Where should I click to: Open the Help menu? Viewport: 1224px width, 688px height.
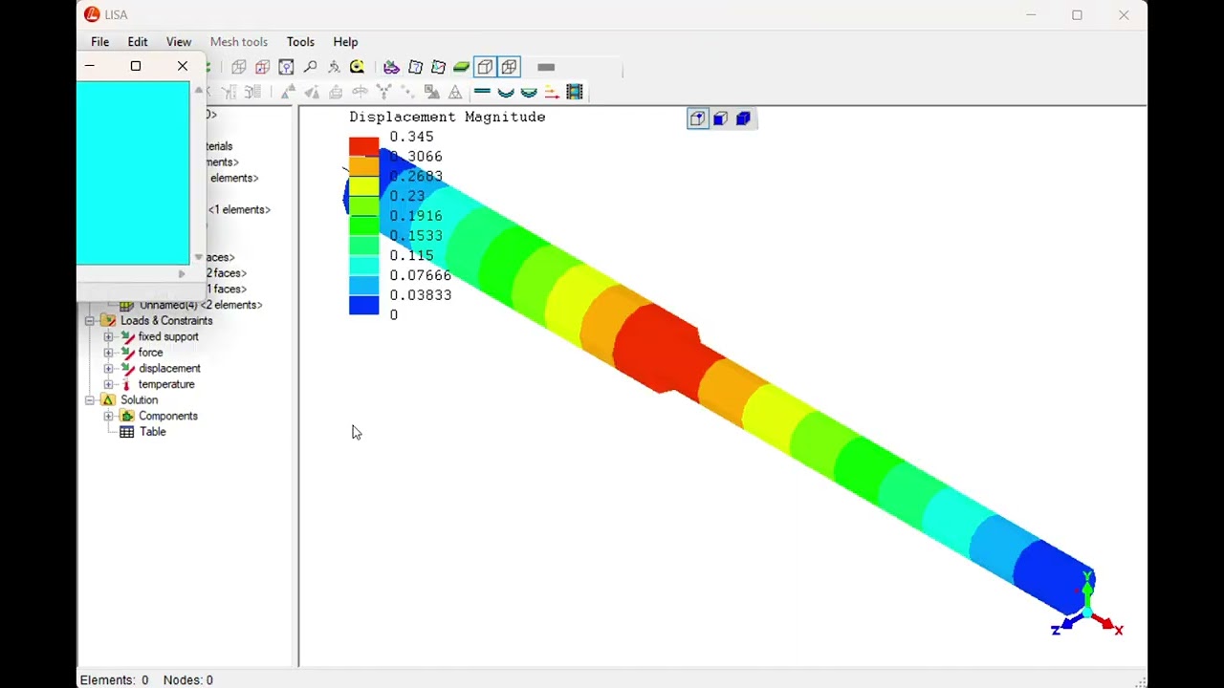tap(345, 42)
